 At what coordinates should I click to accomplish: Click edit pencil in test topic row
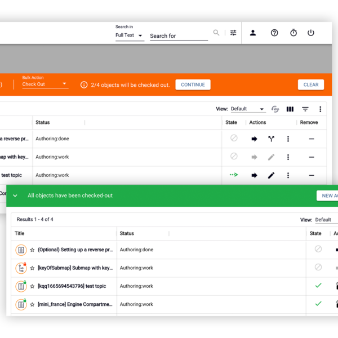(271, 175)
